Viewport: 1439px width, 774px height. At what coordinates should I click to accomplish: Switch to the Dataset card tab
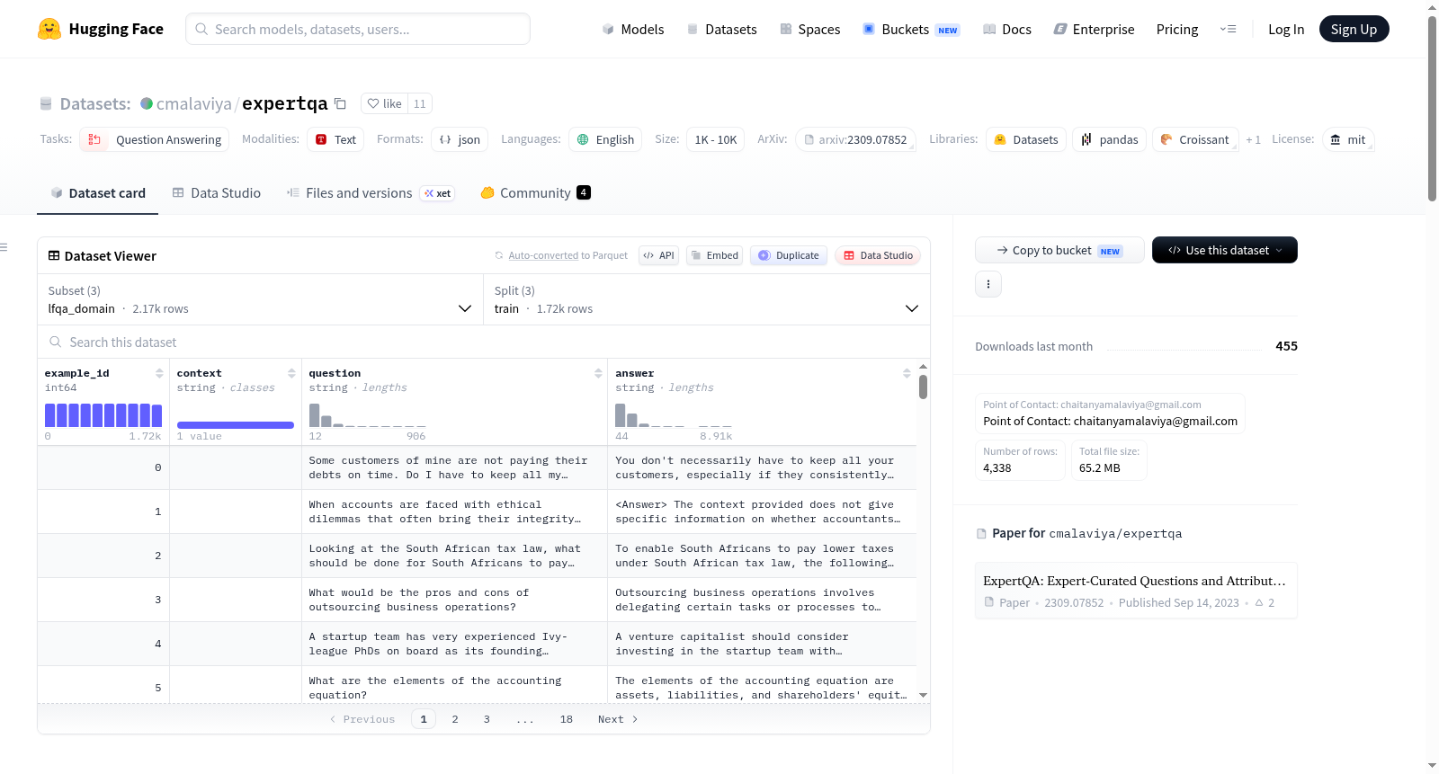pyautogui.click(x=98, y=192)
